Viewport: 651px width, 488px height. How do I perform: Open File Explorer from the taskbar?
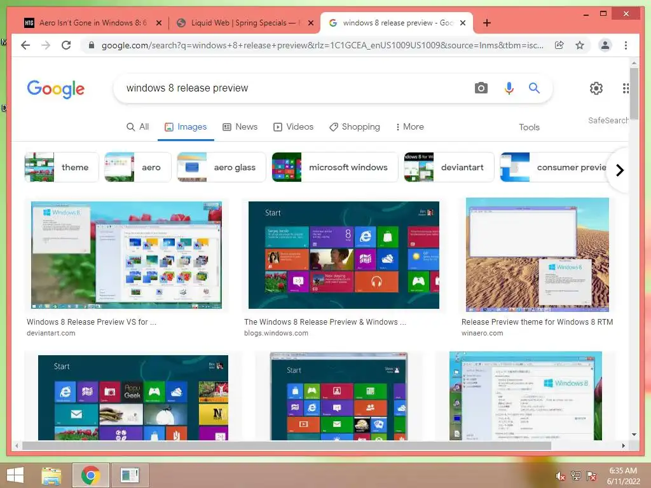[51, 475]
